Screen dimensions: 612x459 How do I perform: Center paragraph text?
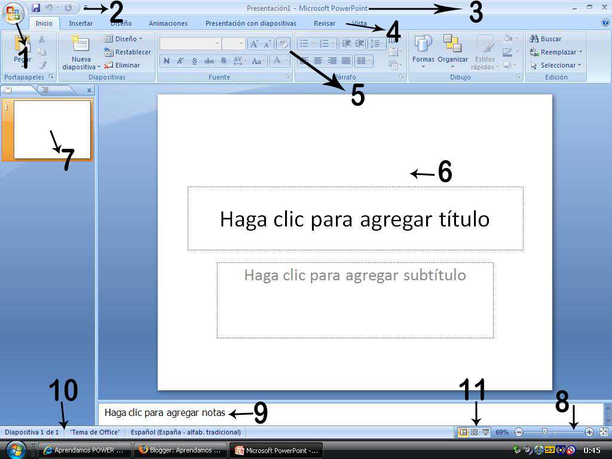pos(318,61)
